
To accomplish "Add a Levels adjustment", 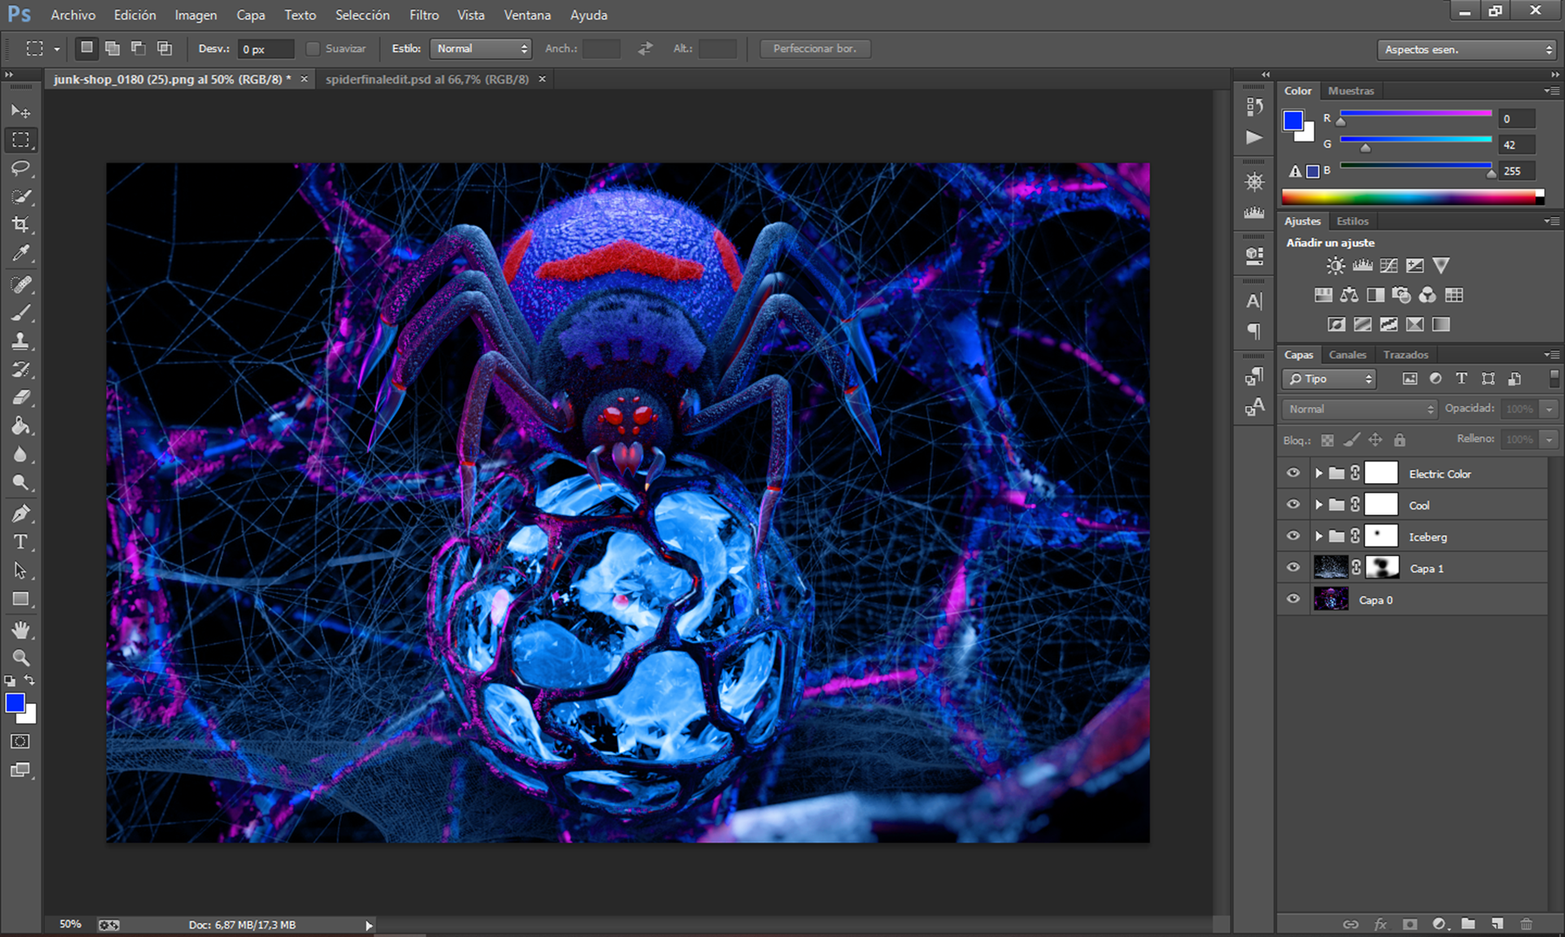I will pyautogui.click(x=1362, y=266).
